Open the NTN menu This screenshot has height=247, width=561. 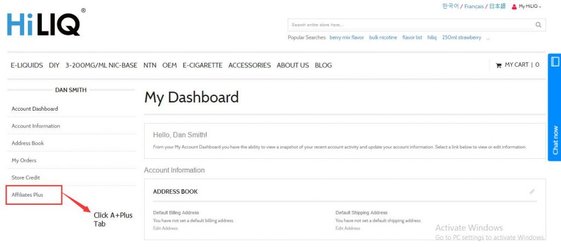(150, 65)
